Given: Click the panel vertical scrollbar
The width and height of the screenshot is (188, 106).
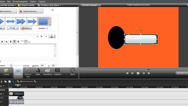Looking at the screenshot, I should click(77, 32).
